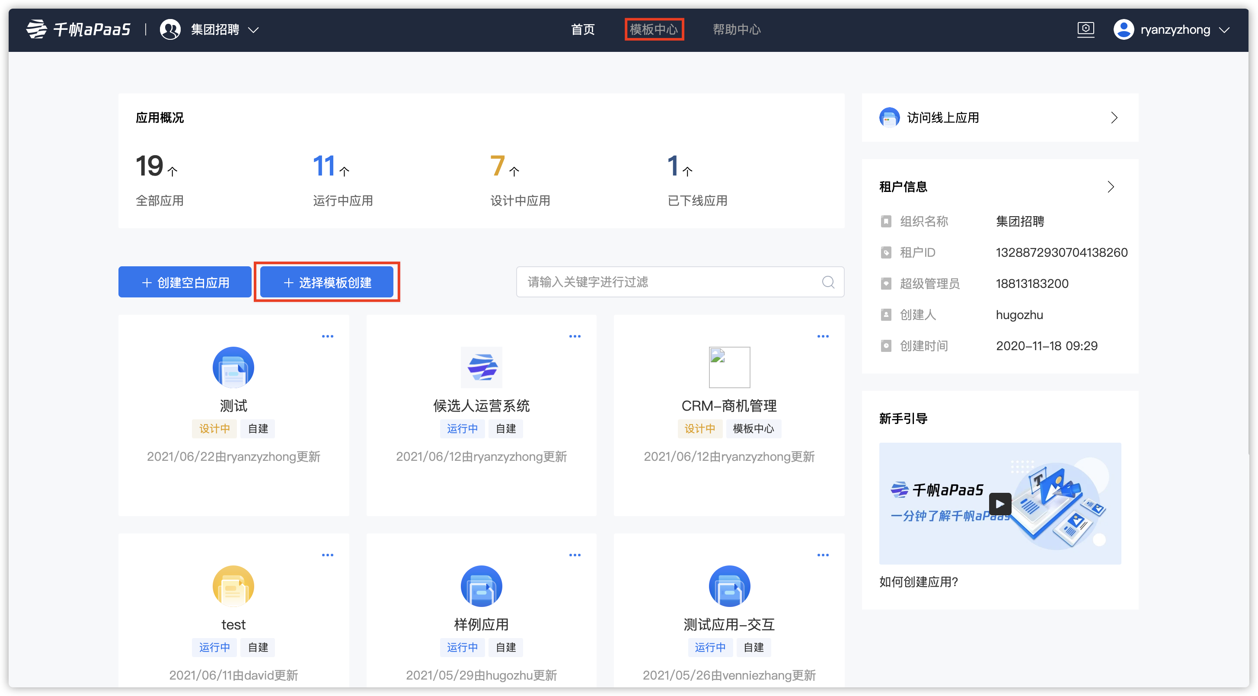Click 全部应用 label
Screen dimensions: 1258x696
pyautogui.click(x=160, y=201)
